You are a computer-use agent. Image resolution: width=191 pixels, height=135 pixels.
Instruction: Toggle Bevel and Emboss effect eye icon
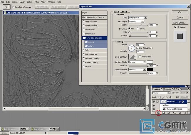click(154, 109)
